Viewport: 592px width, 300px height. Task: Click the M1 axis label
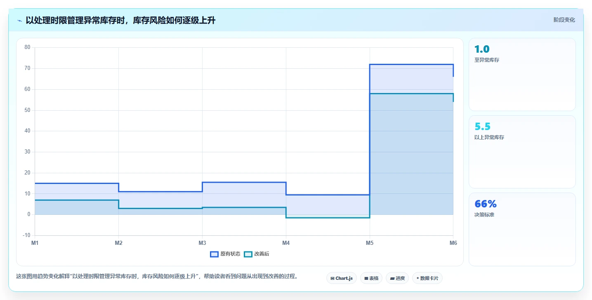click(35, 243)
